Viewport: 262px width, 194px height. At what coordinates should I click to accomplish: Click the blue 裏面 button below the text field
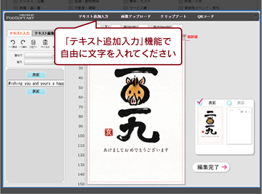[x=36, y=92]
